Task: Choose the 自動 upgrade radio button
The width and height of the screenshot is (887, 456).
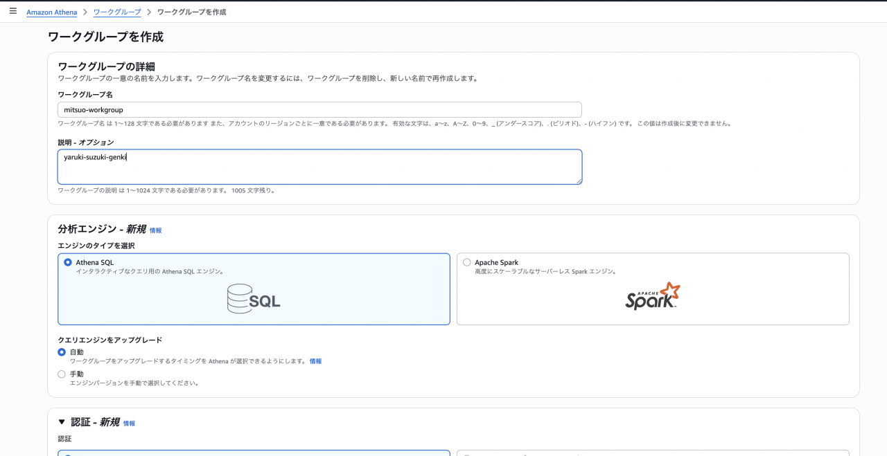Action: click(x=62, y=352)
